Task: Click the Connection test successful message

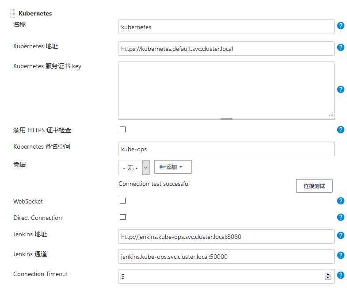Action: click(x=154, y=184)
